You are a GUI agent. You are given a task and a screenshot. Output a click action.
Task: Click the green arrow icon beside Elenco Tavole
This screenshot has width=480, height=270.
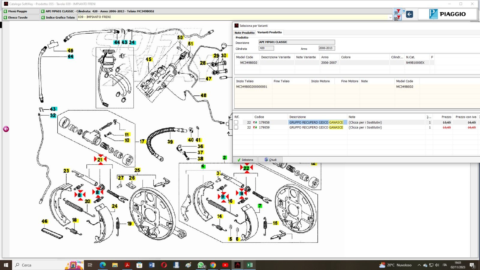tap(5, 17)
